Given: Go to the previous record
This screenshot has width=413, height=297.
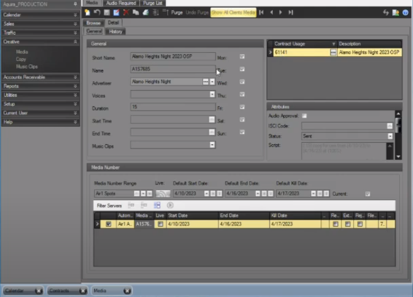Looking at the screenshot, I should tap(272, 13).
